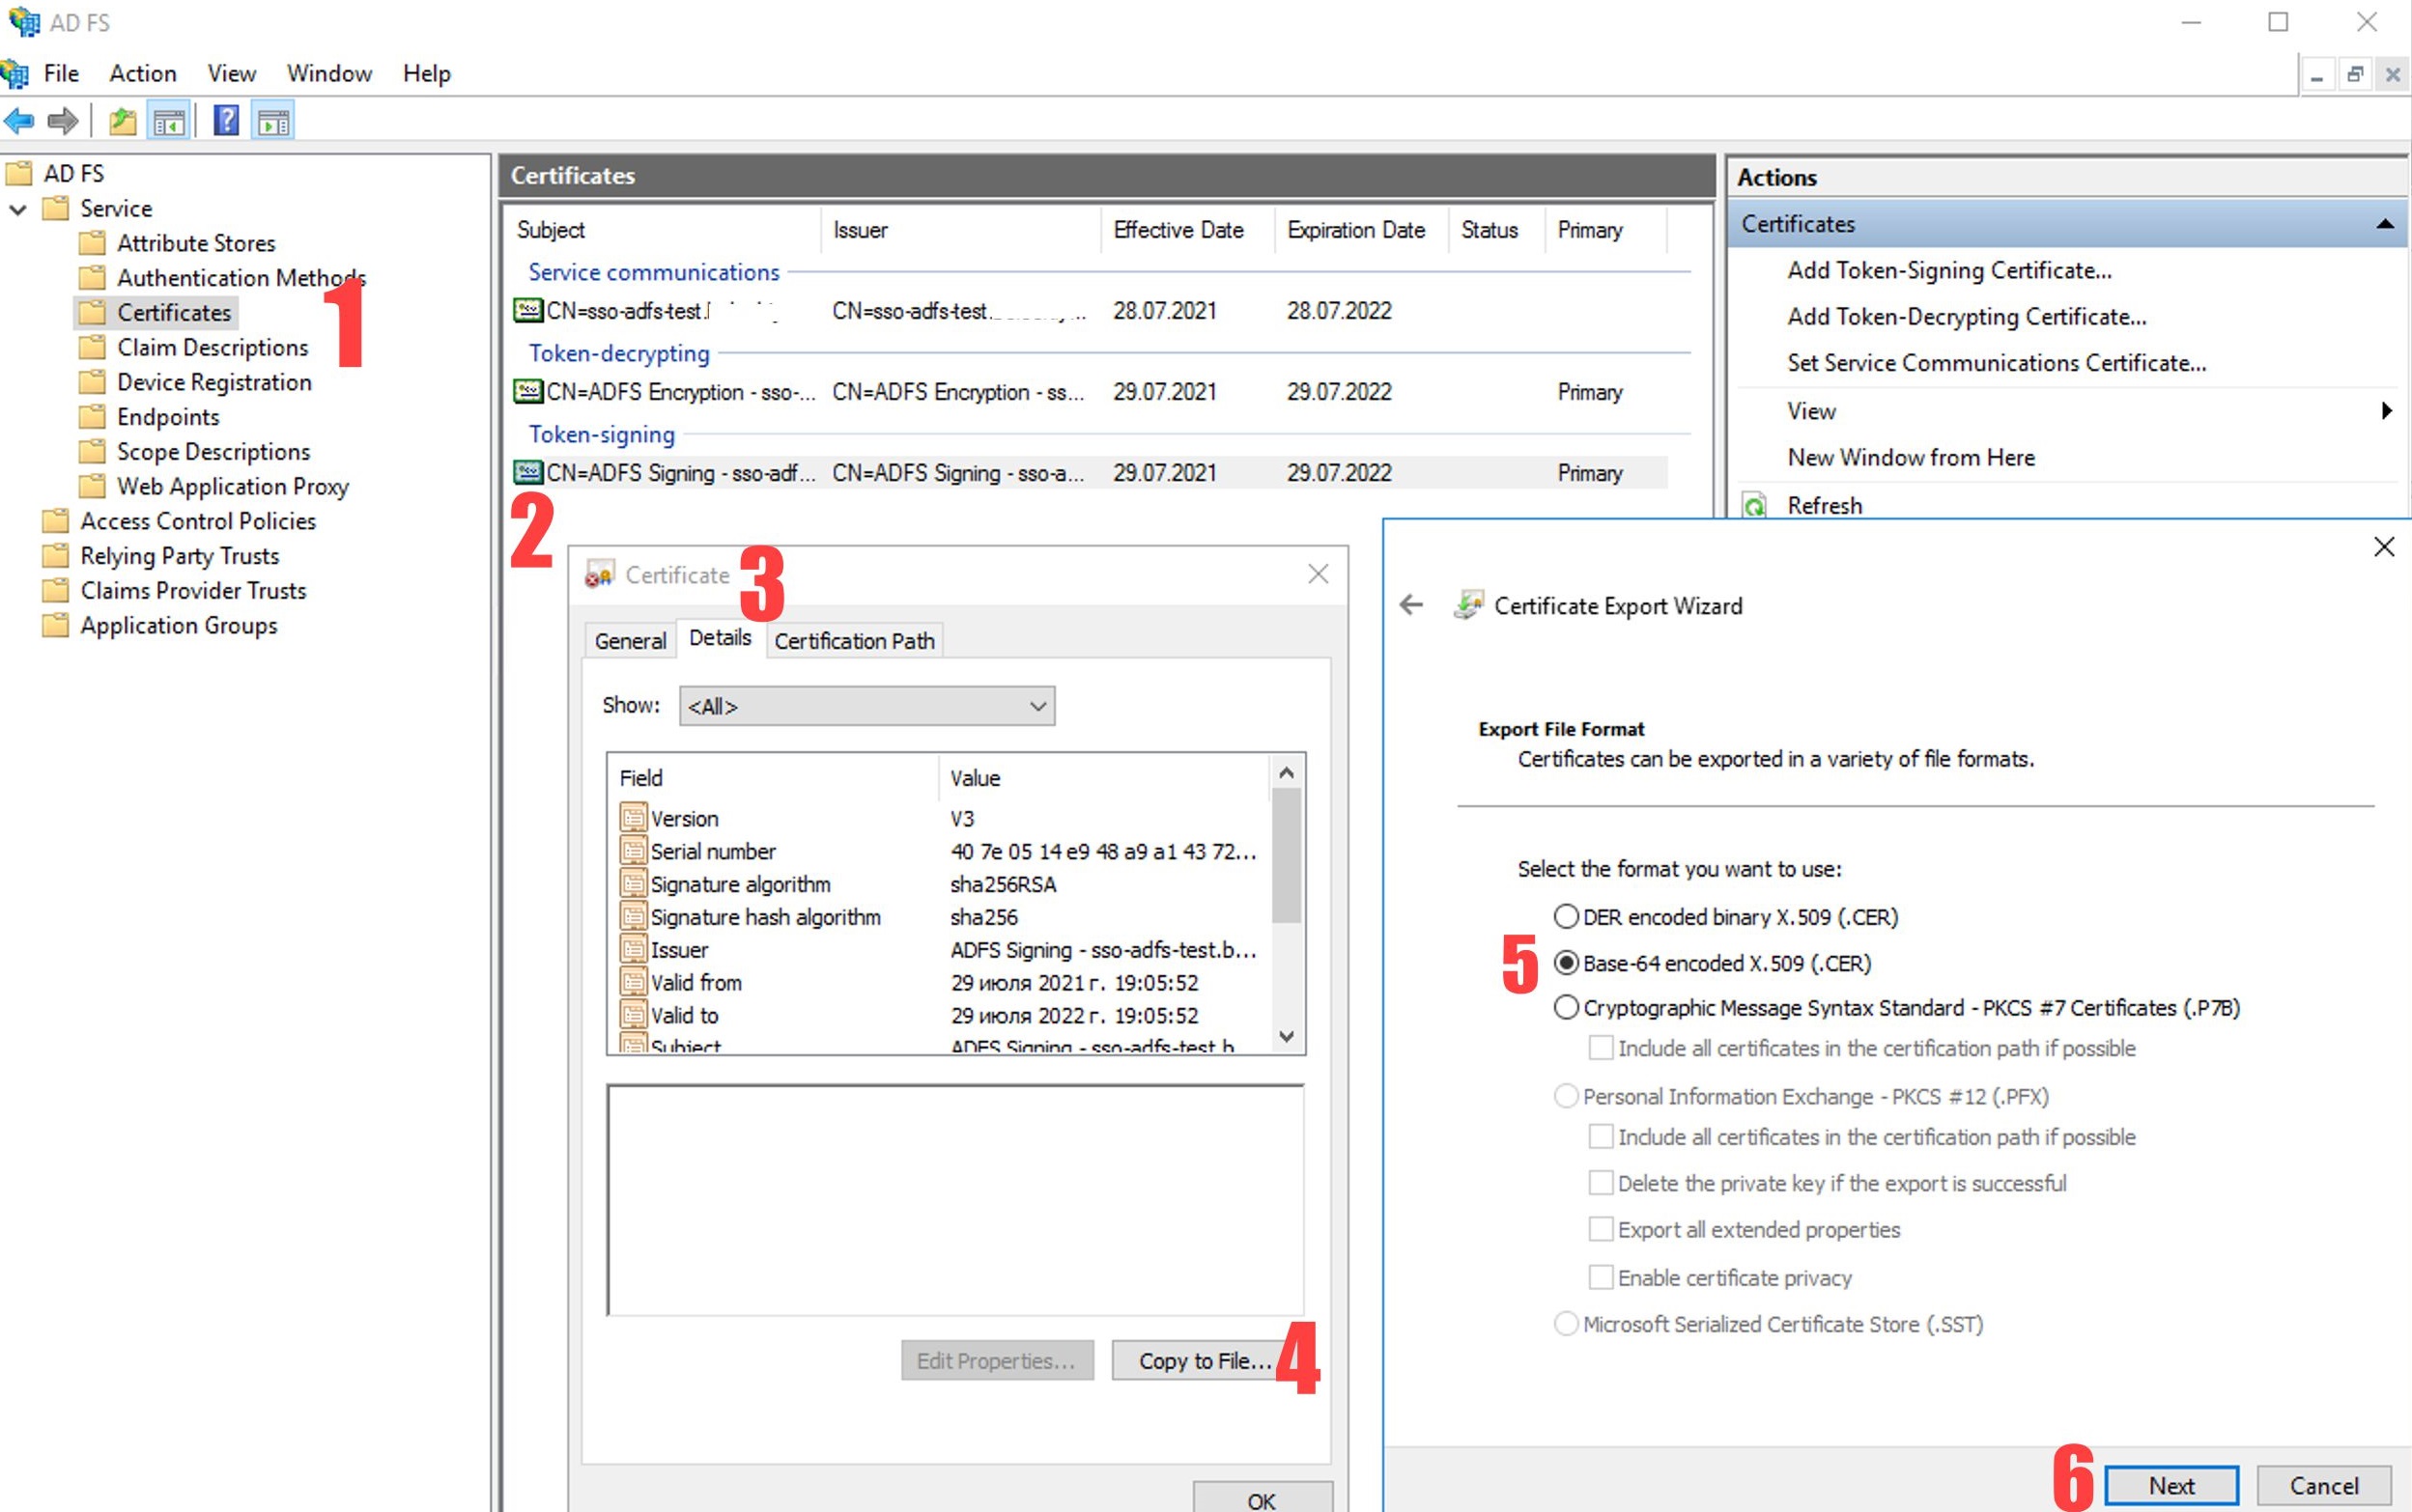The width and height of the screenshot is (2412, 1512).
Task: Click the blue Back arrow toolbar icon
Action: click(x=19, y=122)
